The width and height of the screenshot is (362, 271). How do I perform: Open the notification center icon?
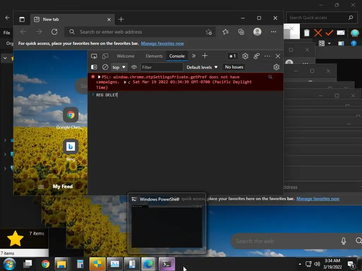pos(351,265)
